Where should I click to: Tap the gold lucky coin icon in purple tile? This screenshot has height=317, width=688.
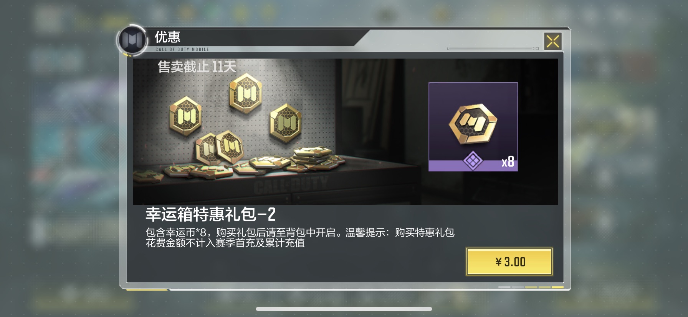473,123
